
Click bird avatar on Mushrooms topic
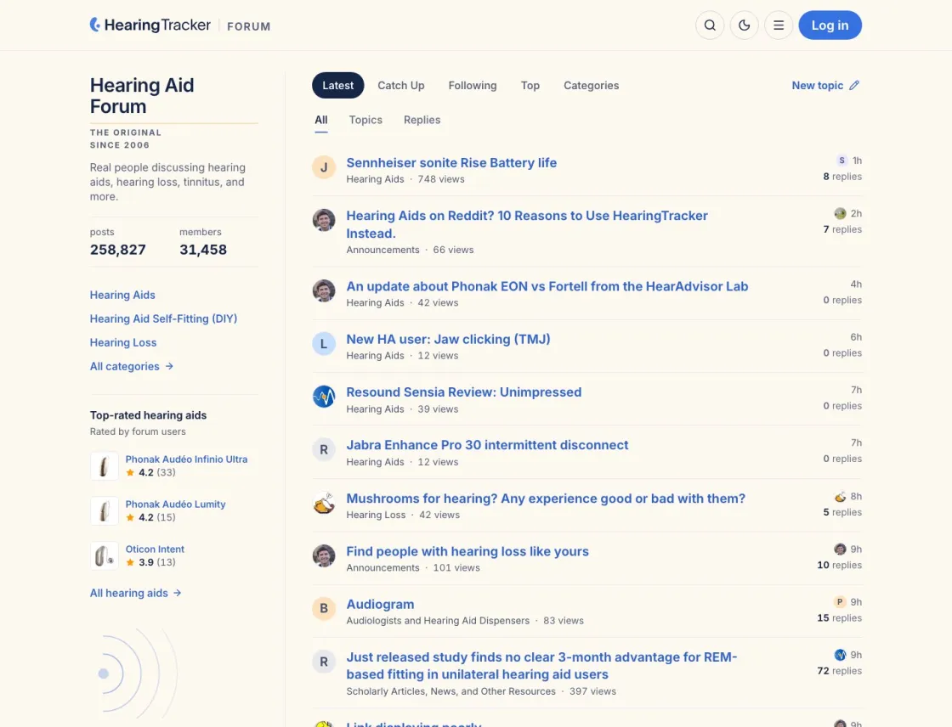324,503
